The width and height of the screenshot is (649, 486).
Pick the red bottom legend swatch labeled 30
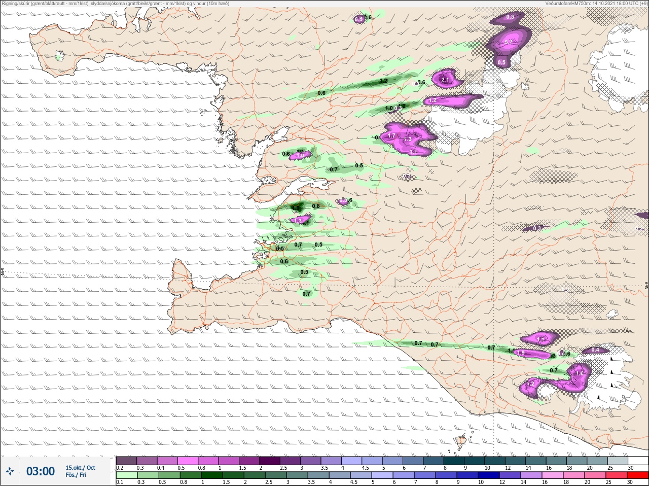pos(638,475)
